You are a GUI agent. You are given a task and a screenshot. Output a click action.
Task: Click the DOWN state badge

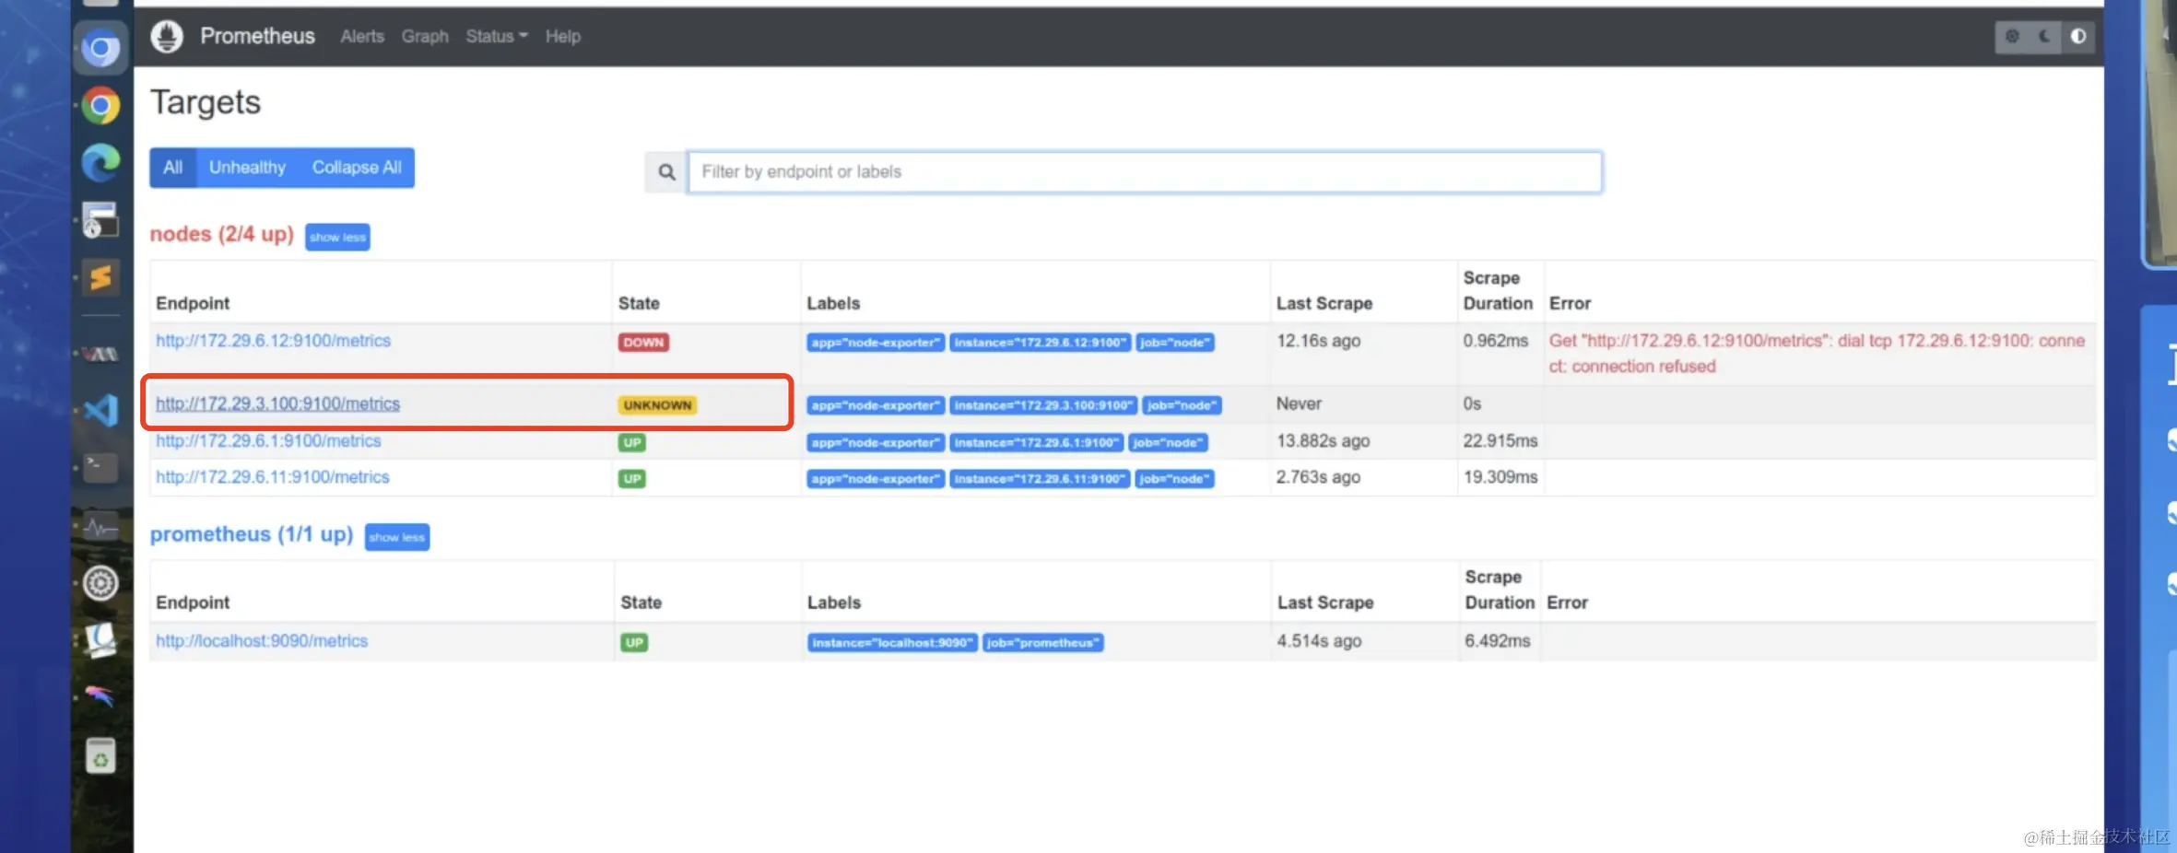(643, 343)
